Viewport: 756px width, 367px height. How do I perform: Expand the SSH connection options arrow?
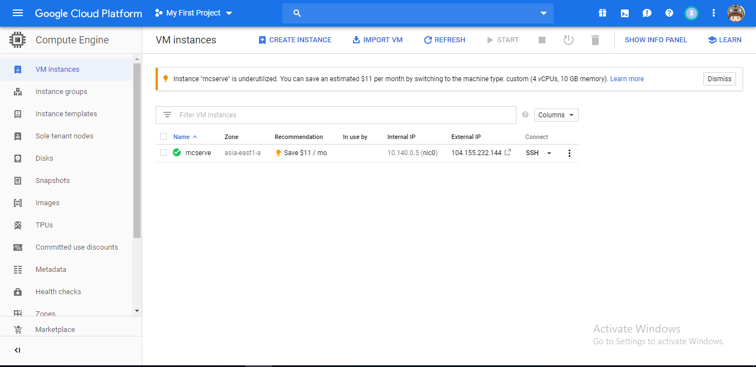(549, 153)
